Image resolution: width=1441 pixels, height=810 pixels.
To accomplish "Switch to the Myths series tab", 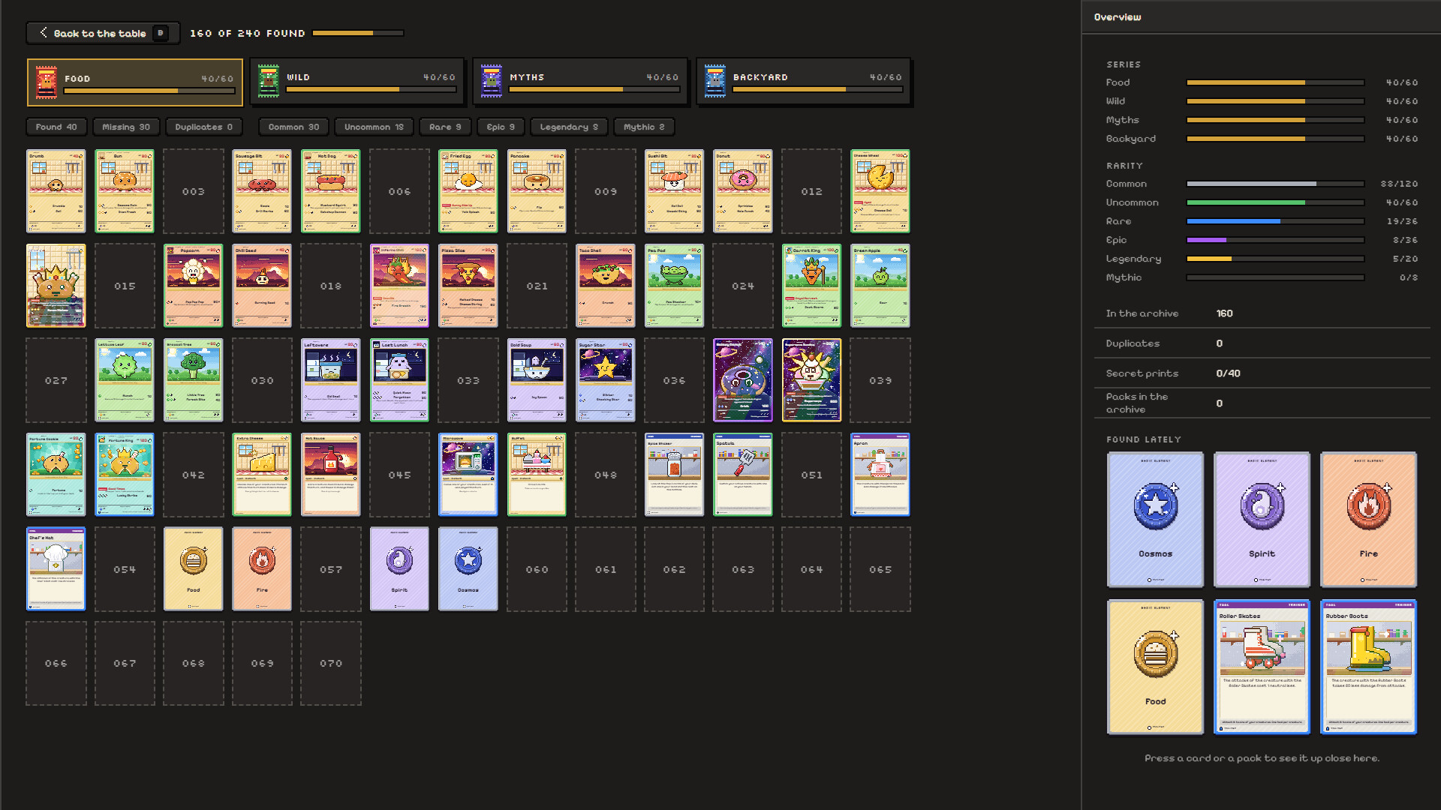I will pos(580,81).
